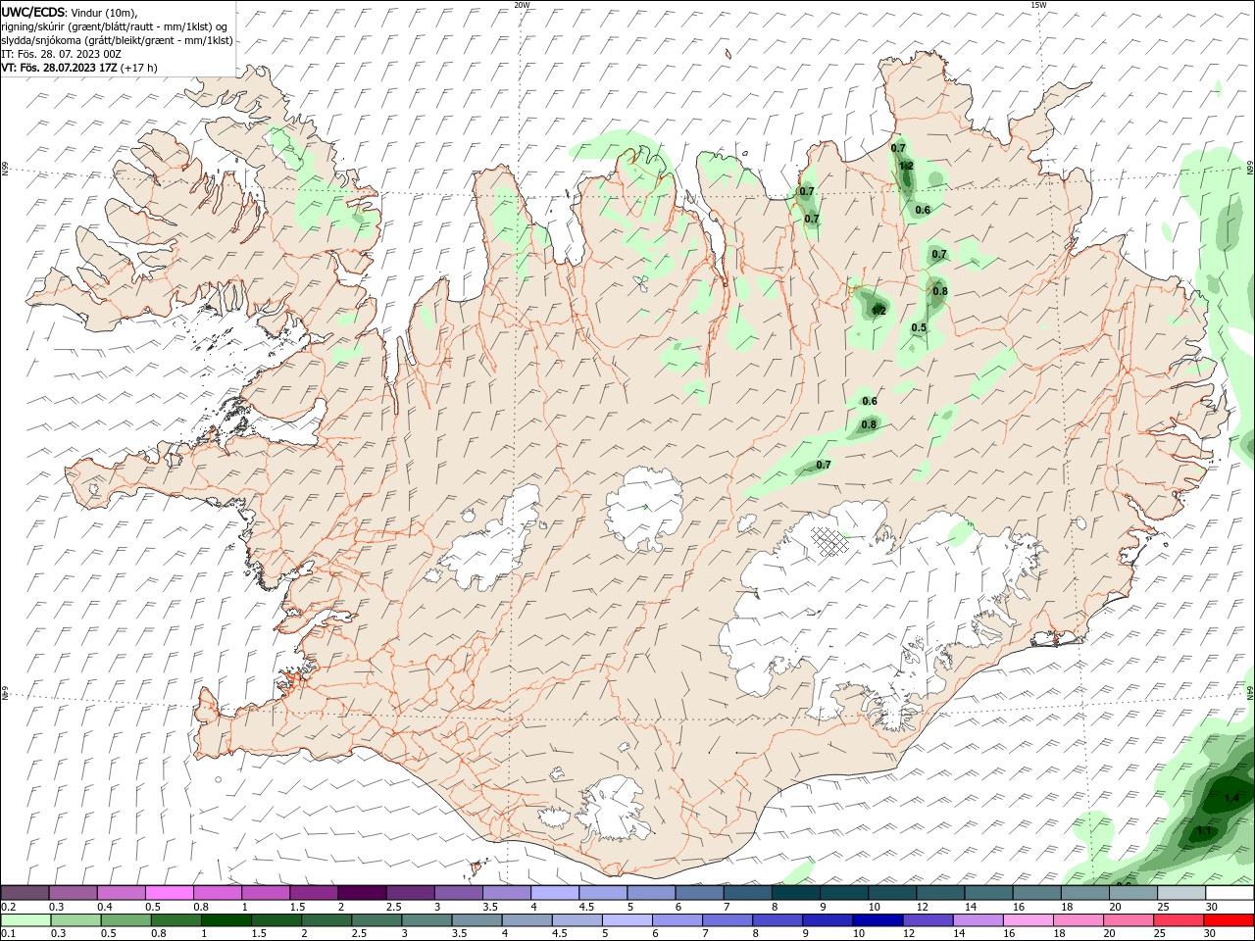Image resolution: width=1255 pixels, height=941 pixels.
Task: Click the 1.1 precipitation value offshore southeast
Action: (1205, 831)
